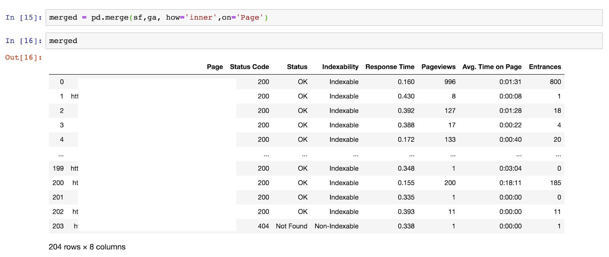609x257 pixels.
Task: Click the average time value 0:18:11
Action: pyautogui.click(x=510, y=183)
